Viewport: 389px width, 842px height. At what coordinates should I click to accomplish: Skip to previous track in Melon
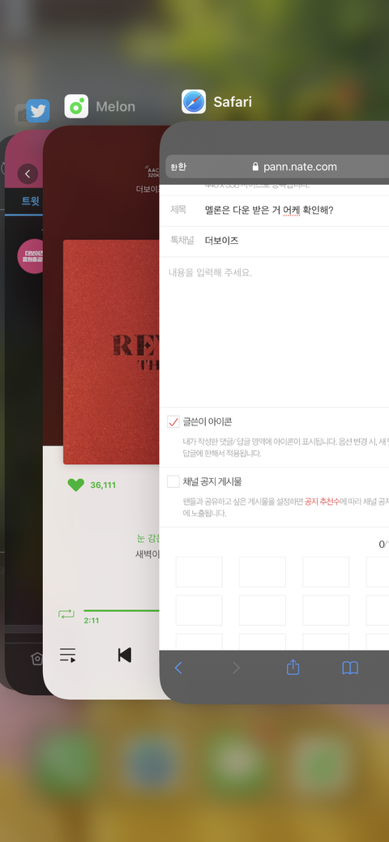click(x=125, y=655)
